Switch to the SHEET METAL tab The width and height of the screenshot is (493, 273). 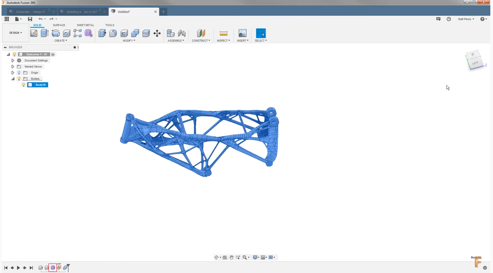[x=85, y=25]
